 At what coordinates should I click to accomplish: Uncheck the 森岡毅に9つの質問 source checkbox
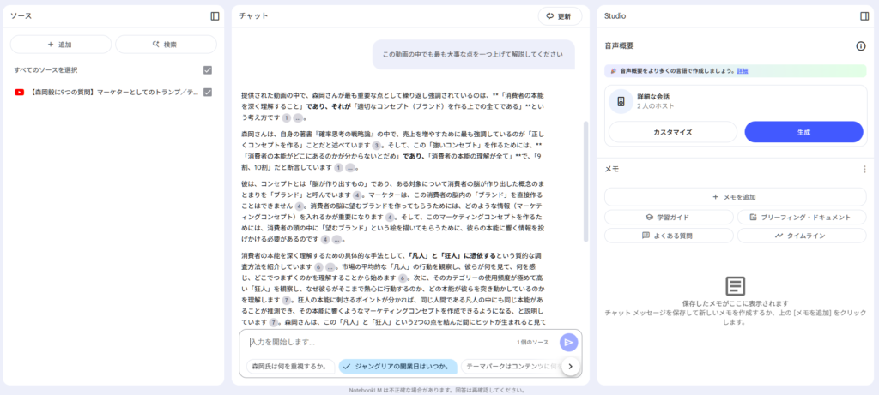207,92
